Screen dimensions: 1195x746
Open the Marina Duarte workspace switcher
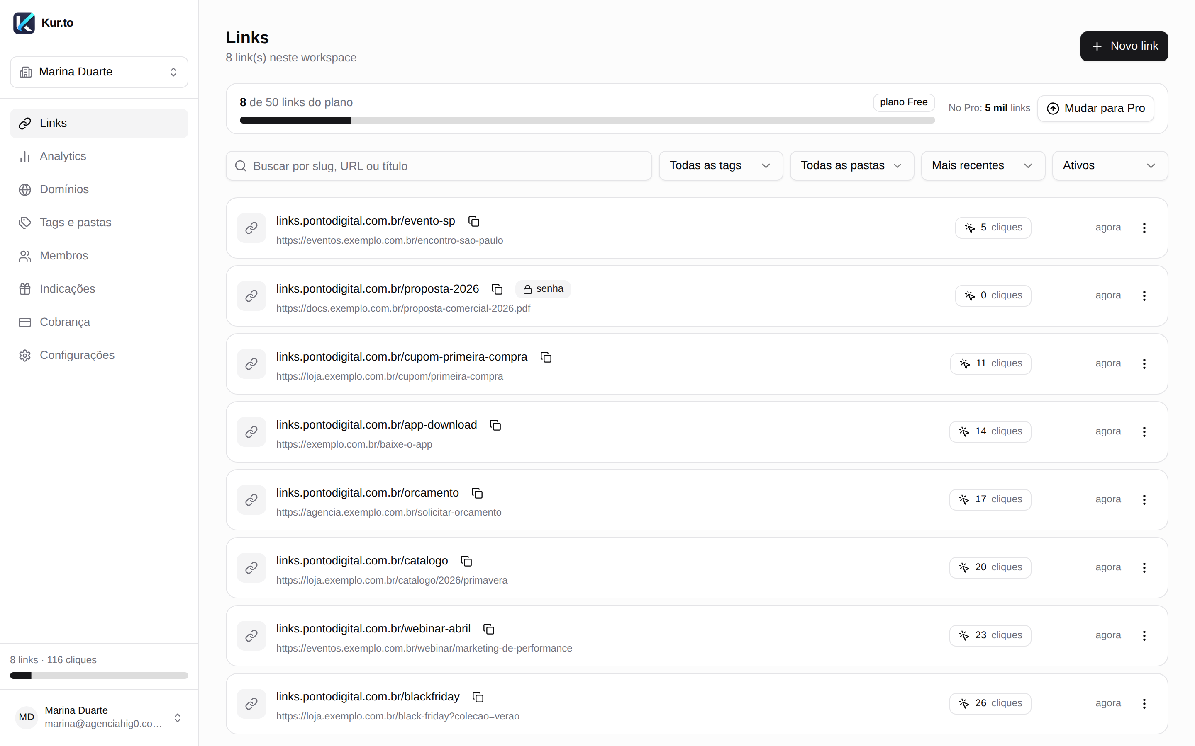point(99,72)
